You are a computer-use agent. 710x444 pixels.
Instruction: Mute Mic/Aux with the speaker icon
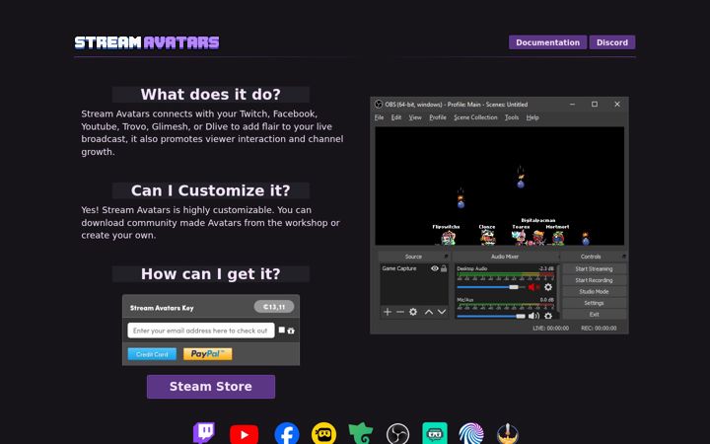533,316
